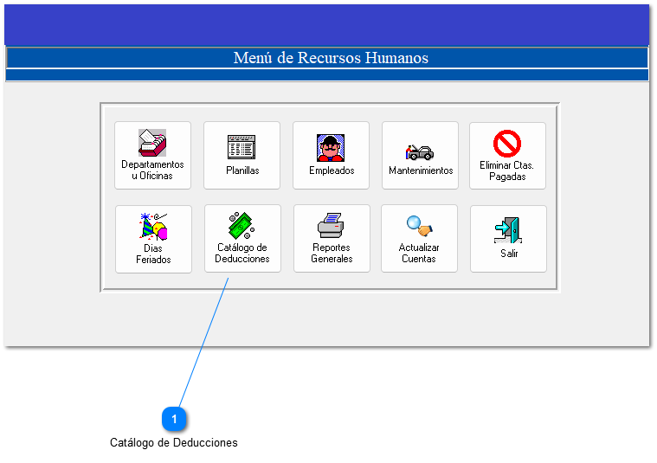Choose the 'Planillas' text label

tap(242, 171)
